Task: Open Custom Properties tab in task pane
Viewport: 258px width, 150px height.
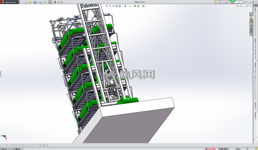Action: pos(251,34)
